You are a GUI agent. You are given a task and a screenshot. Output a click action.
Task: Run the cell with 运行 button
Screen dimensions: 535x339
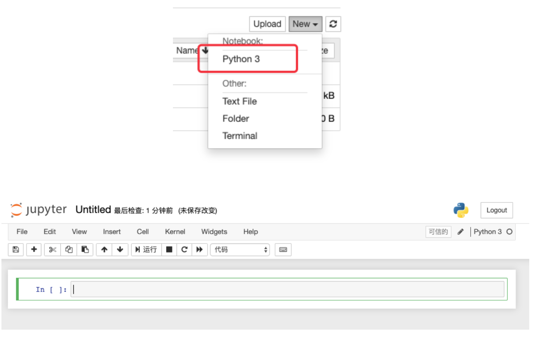tap(146, 250)
